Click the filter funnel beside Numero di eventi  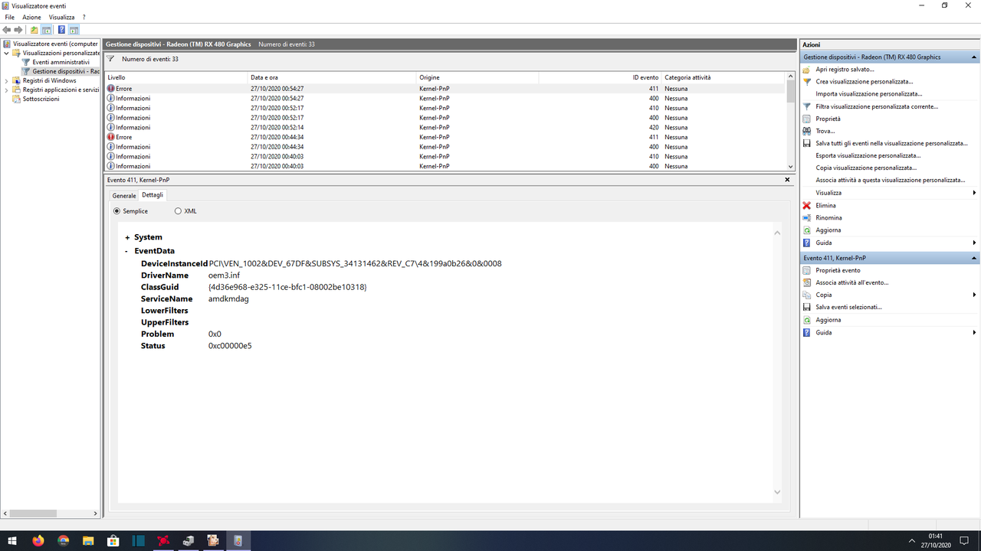[110, 59]
